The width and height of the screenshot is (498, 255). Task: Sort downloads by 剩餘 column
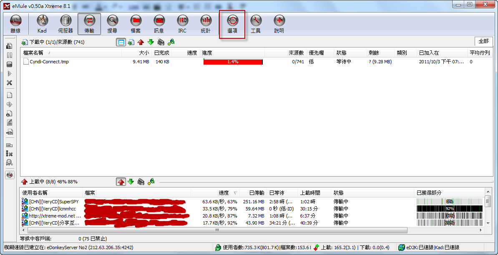(x=380, y=52)
